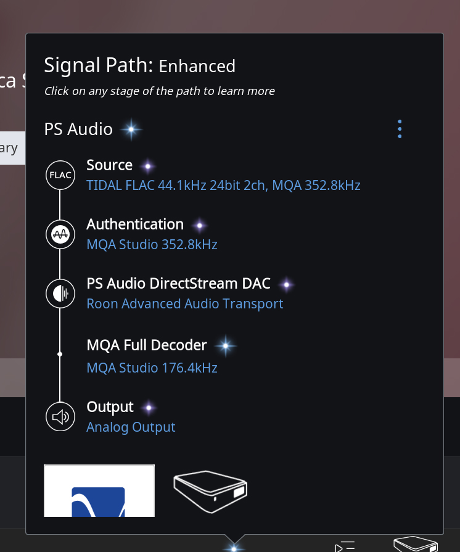Click the FLAC source format icon
Image resolution: width=460 pixels, height=552 pixels.
tap(60, 175)
